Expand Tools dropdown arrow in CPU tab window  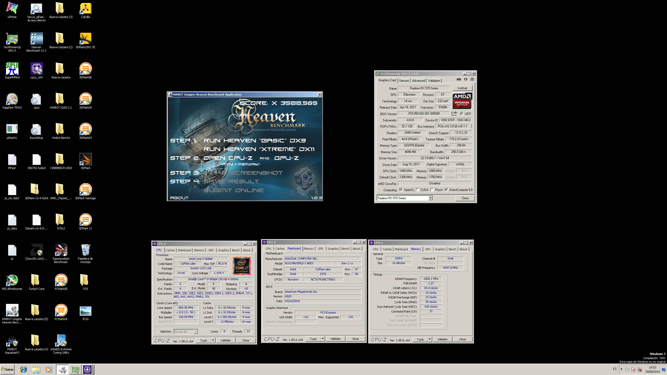point(213,340)
